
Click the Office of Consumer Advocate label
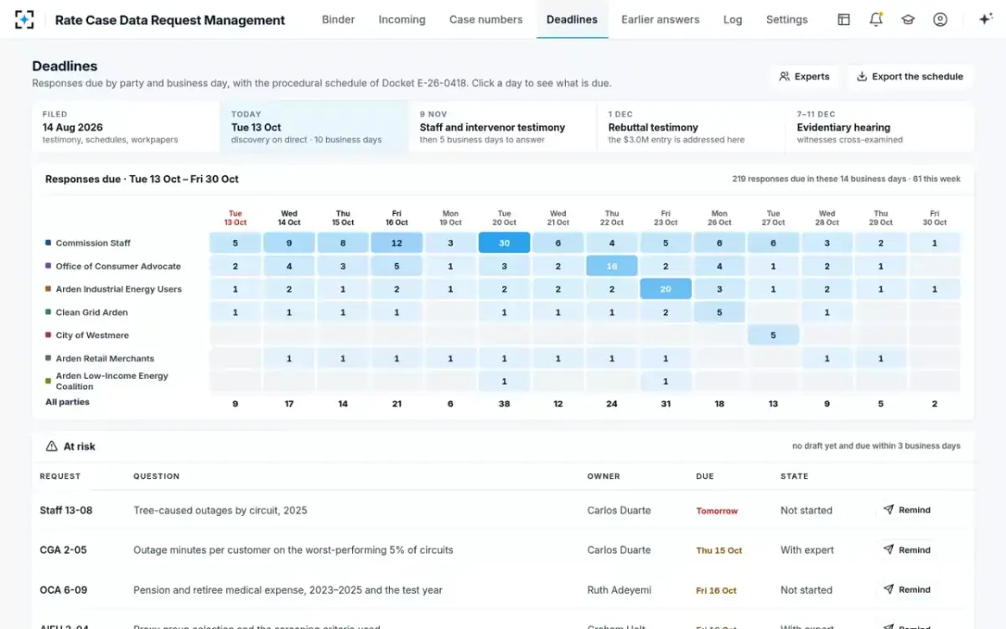click(118, 266)
